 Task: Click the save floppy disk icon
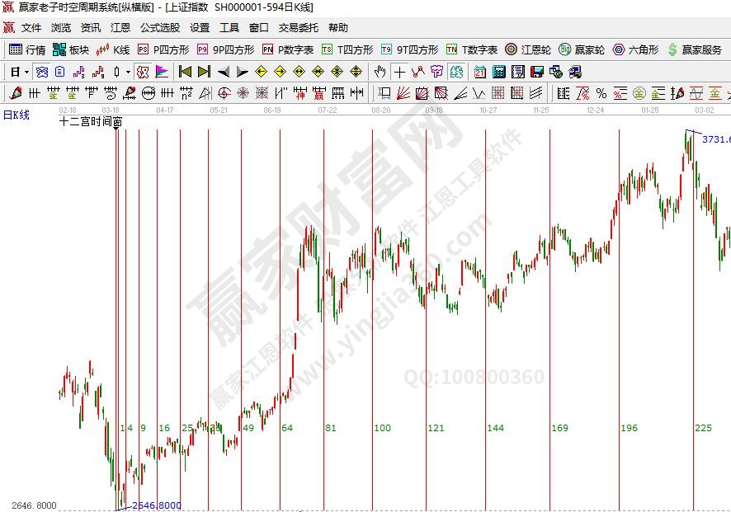[x=536, y=72]
